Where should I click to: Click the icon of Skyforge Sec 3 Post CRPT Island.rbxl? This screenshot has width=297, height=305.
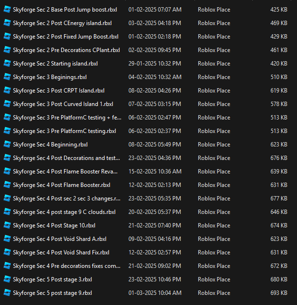point(7,91)
